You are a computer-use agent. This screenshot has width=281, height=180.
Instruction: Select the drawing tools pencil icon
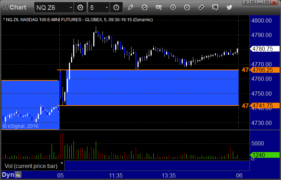[x=130, y=7]
